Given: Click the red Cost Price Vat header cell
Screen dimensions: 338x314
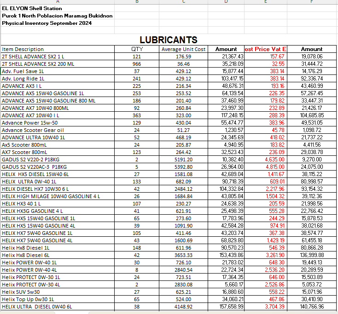Looking at the screenshot, I should tap(266, 49).
